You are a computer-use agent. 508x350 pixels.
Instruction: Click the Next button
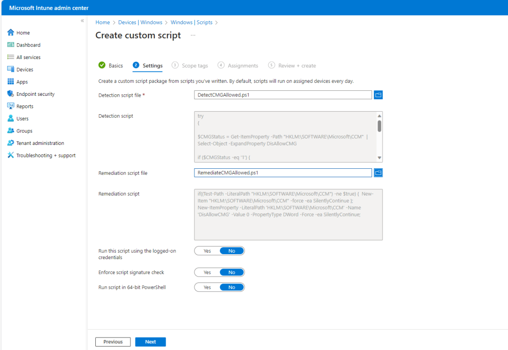coord(150,342)
